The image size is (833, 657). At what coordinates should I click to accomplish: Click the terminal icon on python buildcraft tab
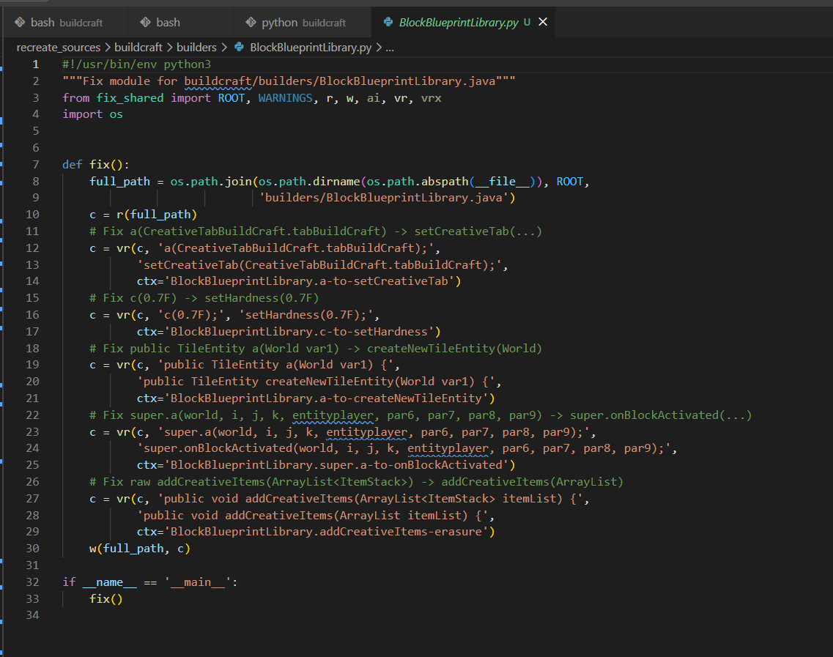[251, 22]
